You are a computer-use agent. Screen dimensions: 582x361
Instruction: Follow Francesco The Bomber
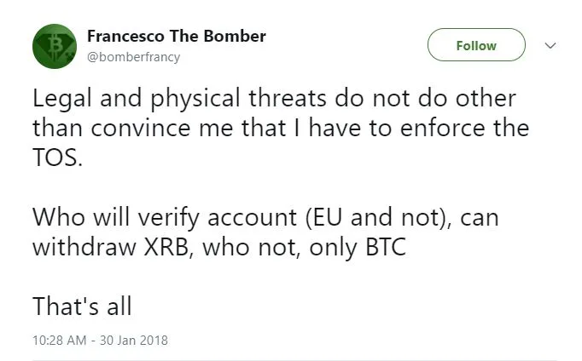(x=476, y=46)
